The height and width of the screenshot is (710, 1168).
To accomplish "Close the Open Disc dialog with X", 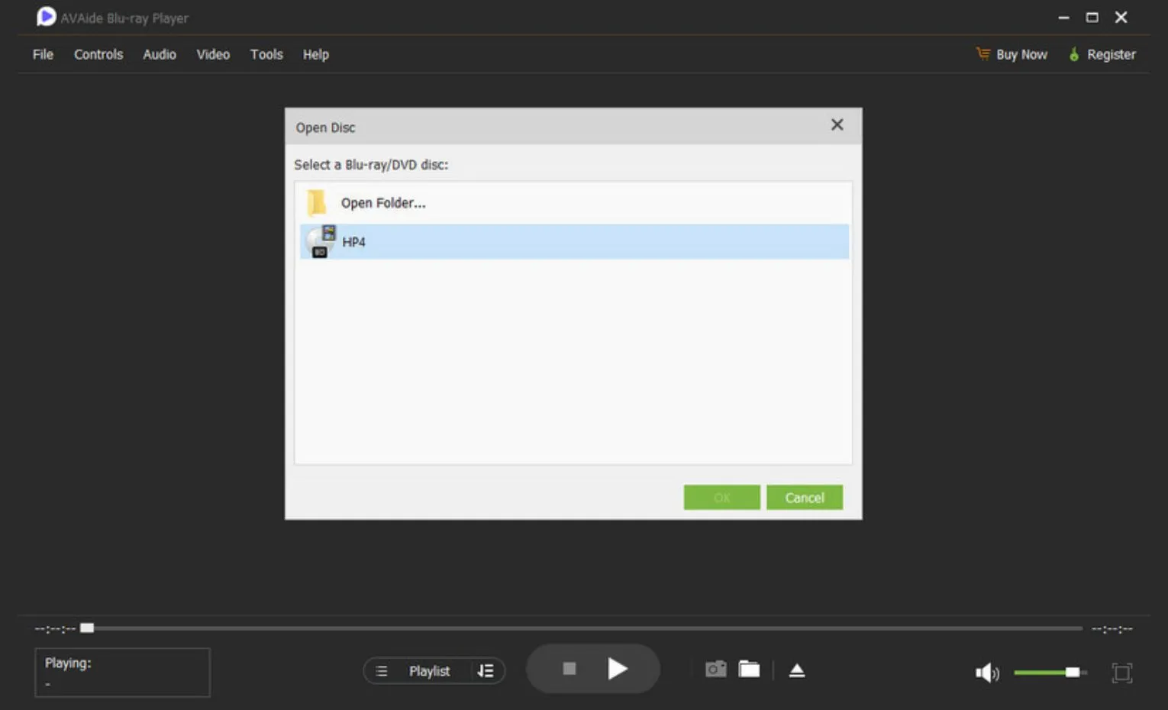I will [837, 124].
